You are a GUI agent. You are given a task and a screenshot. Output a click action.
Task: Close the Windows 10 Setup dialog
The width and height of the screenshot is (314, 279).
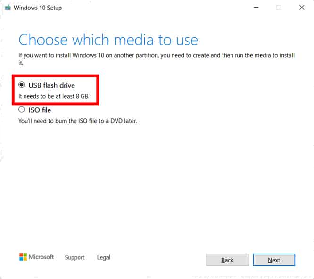(302, 8)
